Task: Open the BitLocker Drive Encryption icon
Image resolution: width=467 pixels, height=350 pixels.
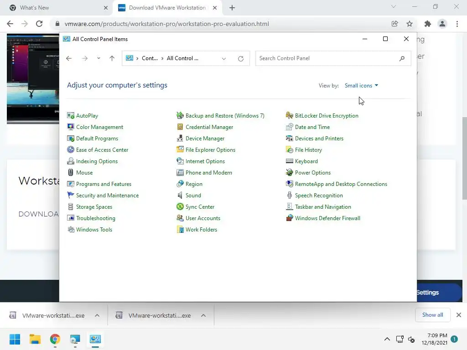Action: pyautogui.click(x=289, y=115)
